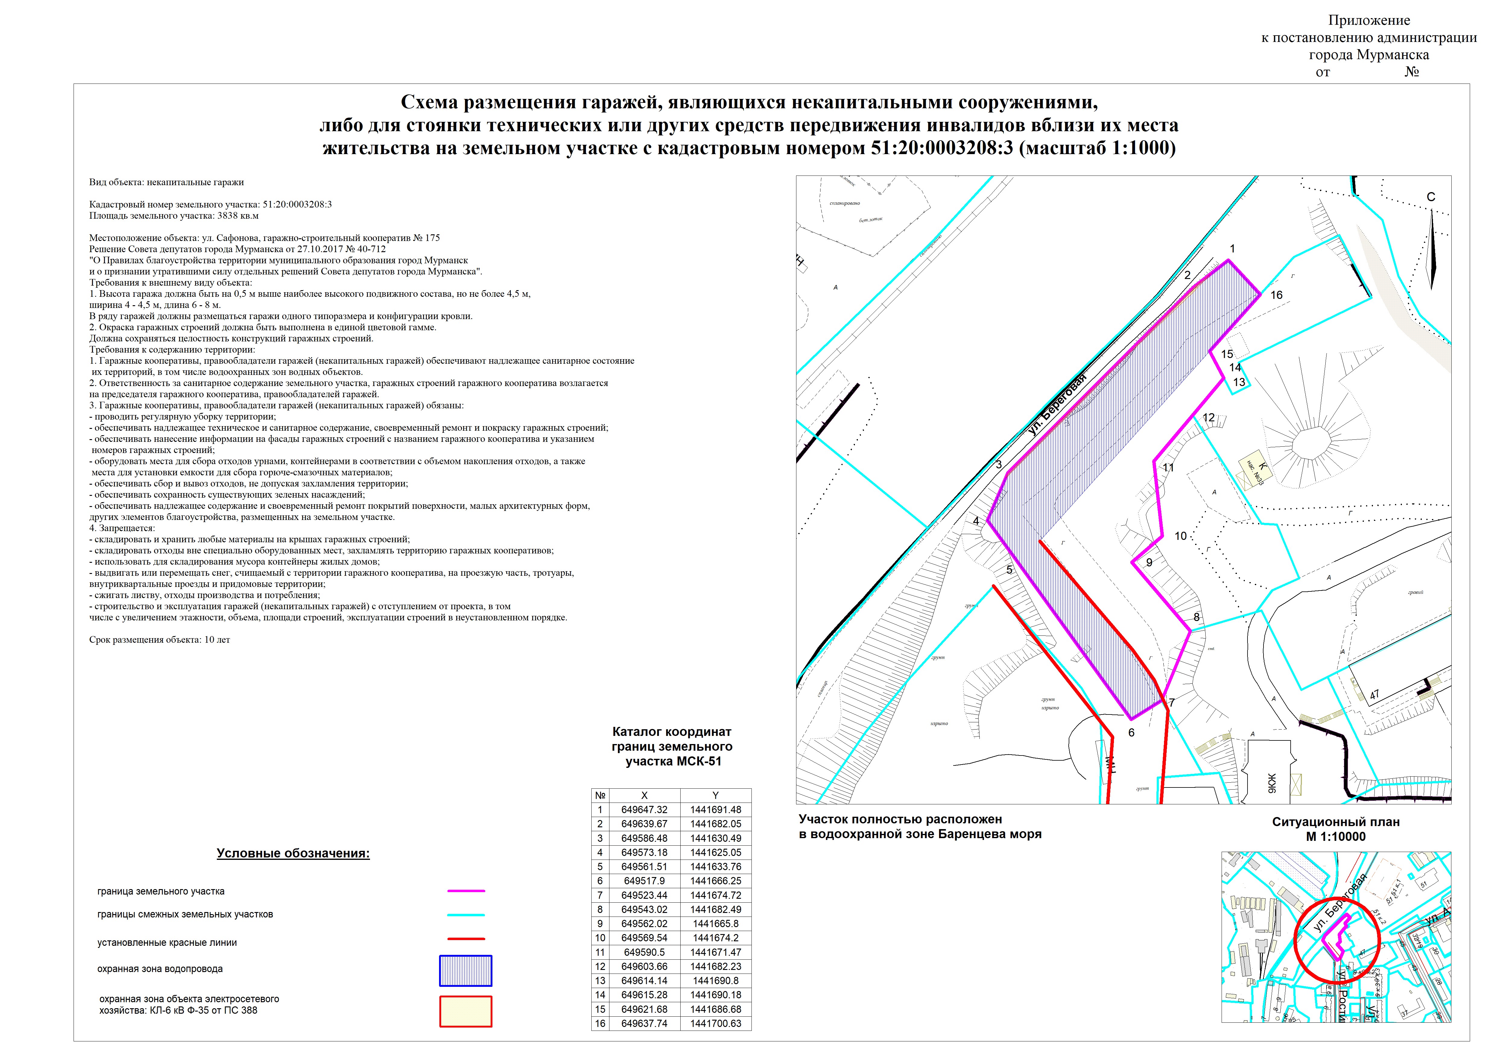1496x1058 pixels.
Task: Click X value 649647.32 in row 1
Action: click(644, 810)
